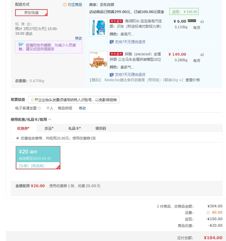Click the 7-day return icon under the 海润阳光 item
This screenshot has width=226, height=241.
(112, 42)
